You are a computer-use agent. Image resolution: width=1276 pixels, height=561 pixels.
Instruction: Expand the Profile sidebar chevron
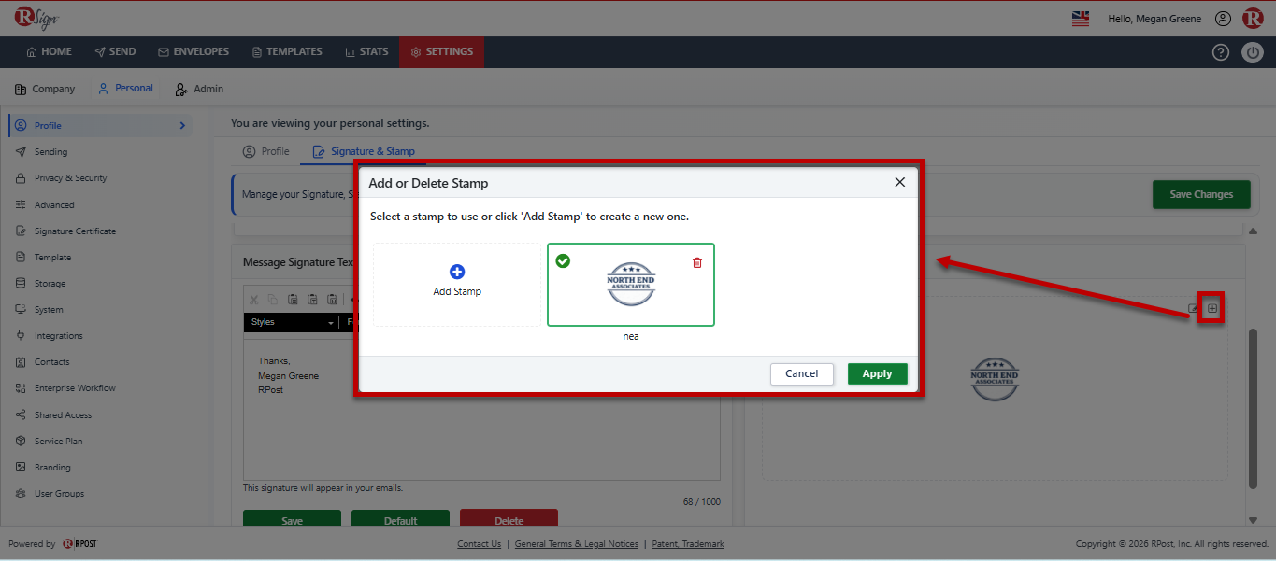click(182, 125)
